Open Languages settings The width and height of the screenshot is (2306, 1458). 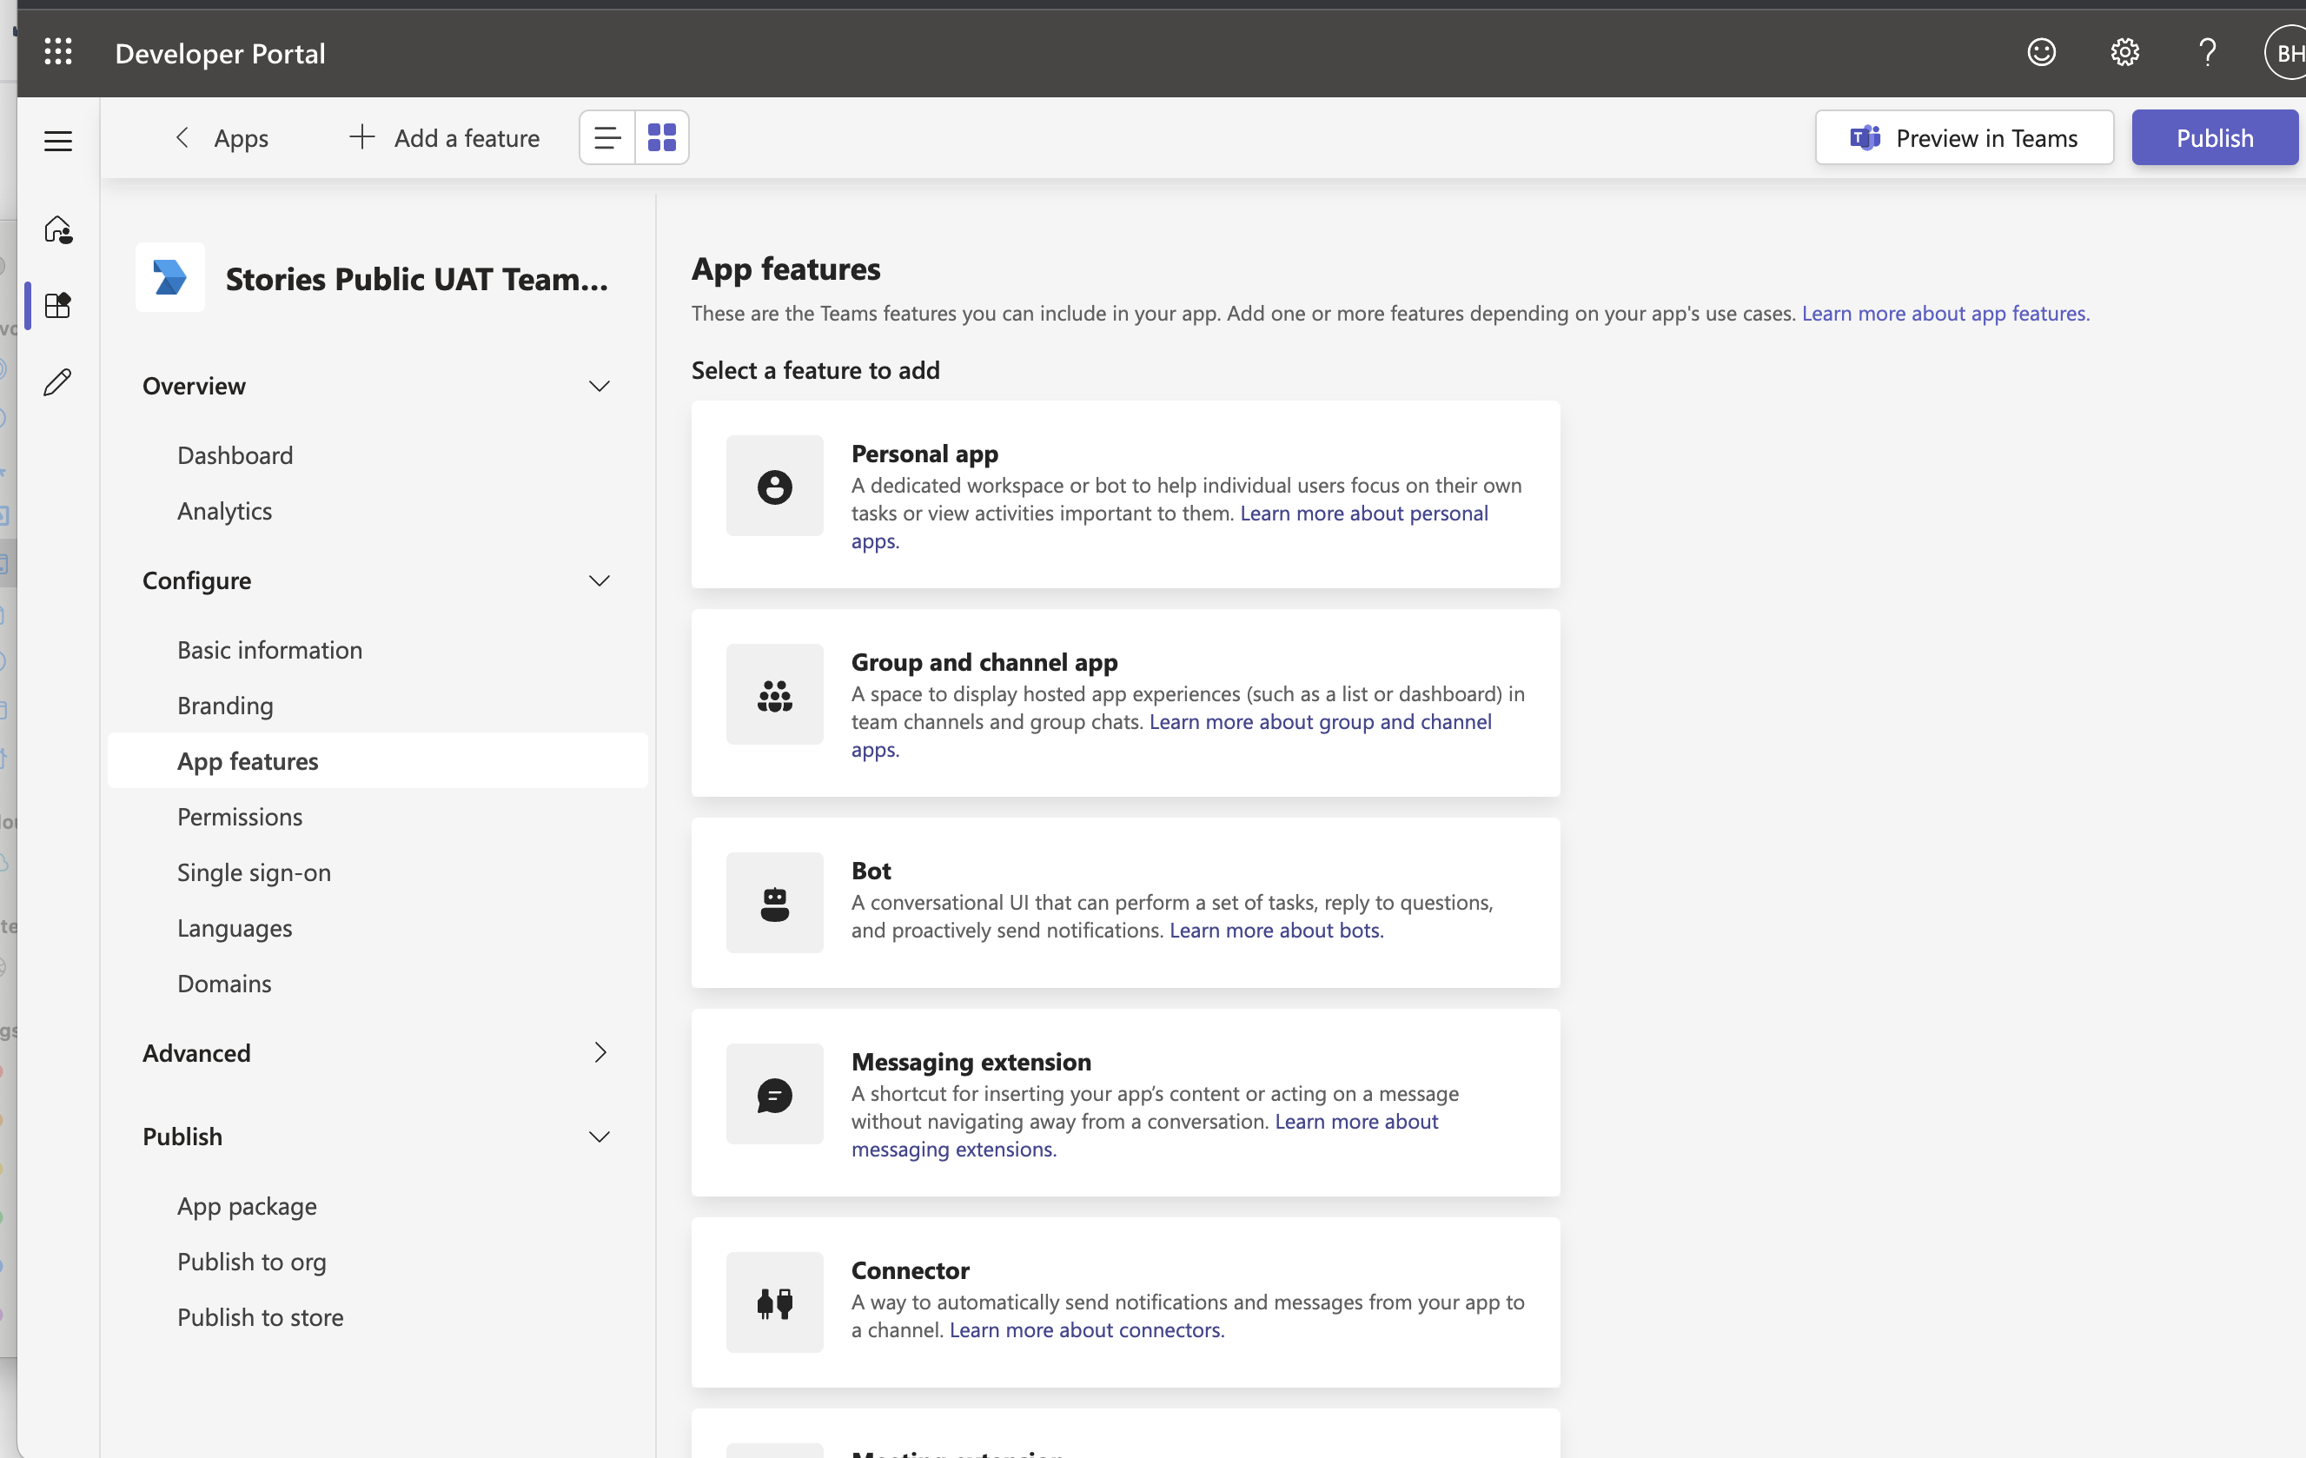[x=235, y=928]
